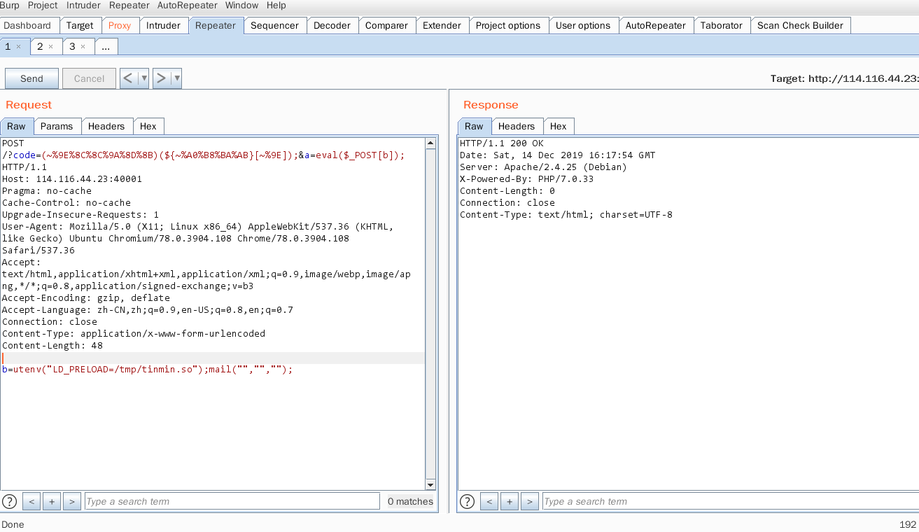The image size is (919, 532).
Task: Switch to the AutoRepeater tool tab
Action: coord(656,25)
